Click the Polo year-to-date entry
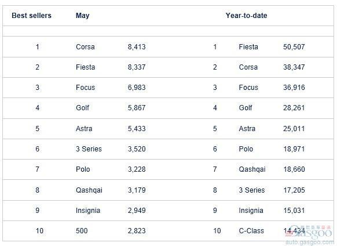Screen dimensions: 337x246 point(246,149)
